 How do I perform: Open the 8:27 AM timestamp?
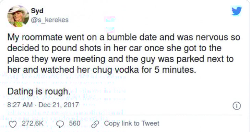point(20,105)
